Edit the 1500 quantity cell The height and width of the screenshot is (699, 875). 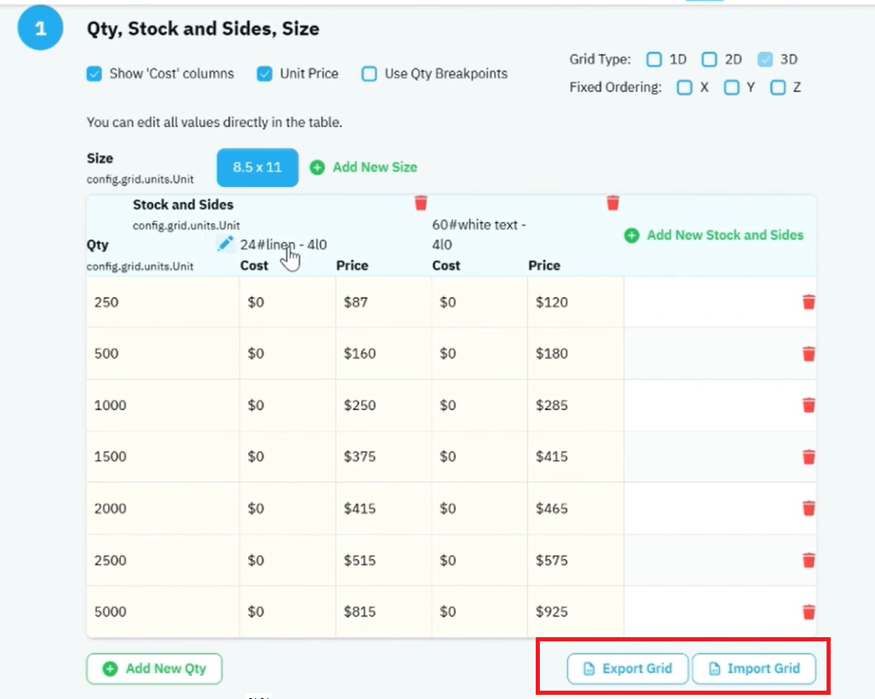coord(163,457)
